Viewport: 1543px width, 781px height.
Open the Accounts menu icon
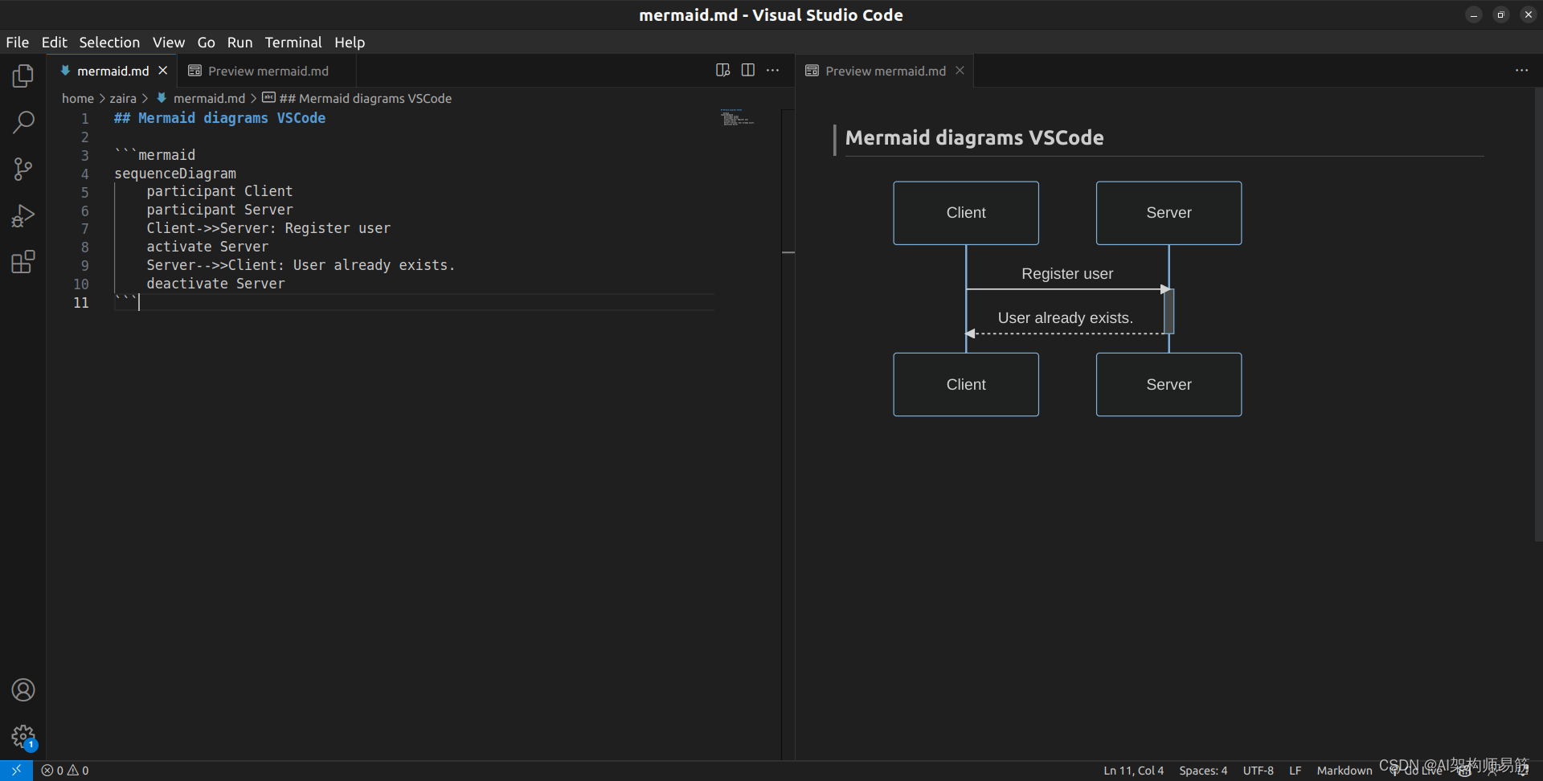point(23,690)
